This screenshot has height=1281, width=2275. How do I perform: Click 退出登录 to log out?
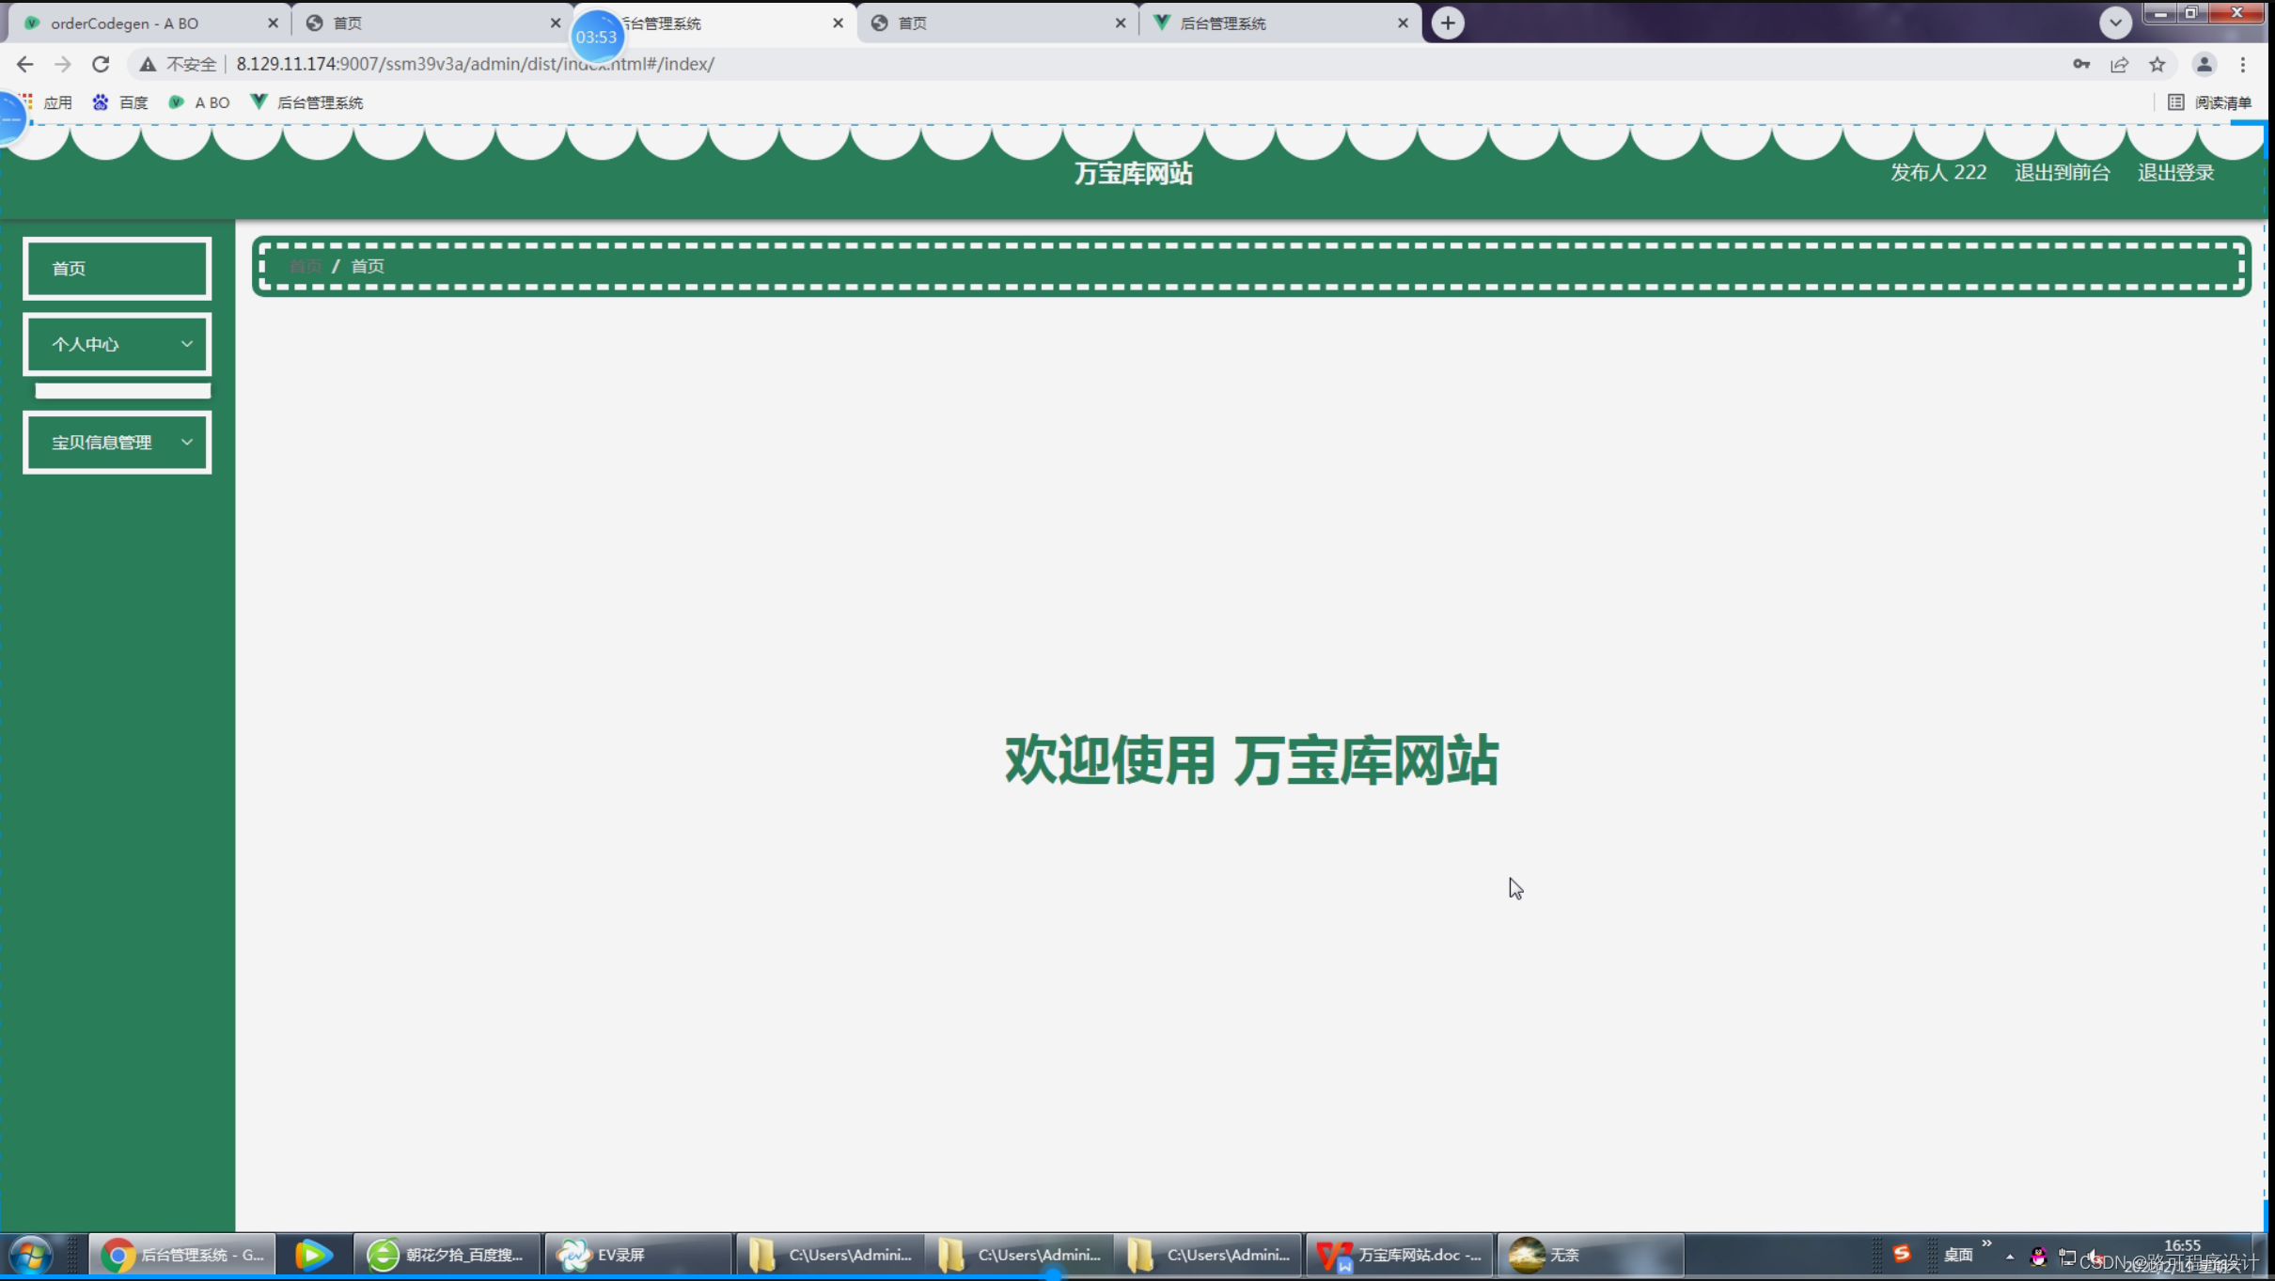click(2176, 172)
